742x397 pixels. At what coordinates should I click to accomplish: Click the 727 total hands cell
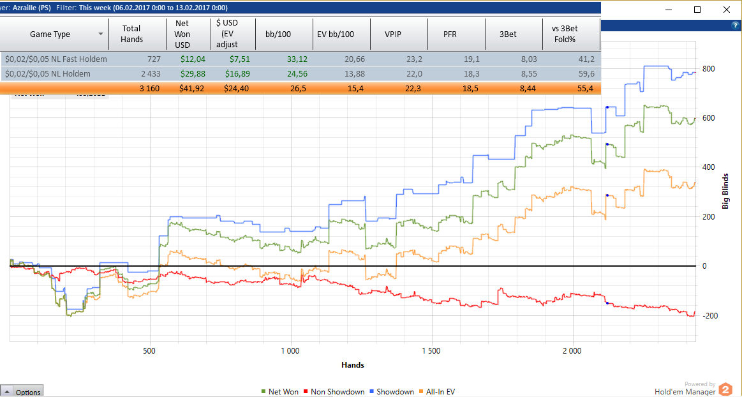click(153, 59)
